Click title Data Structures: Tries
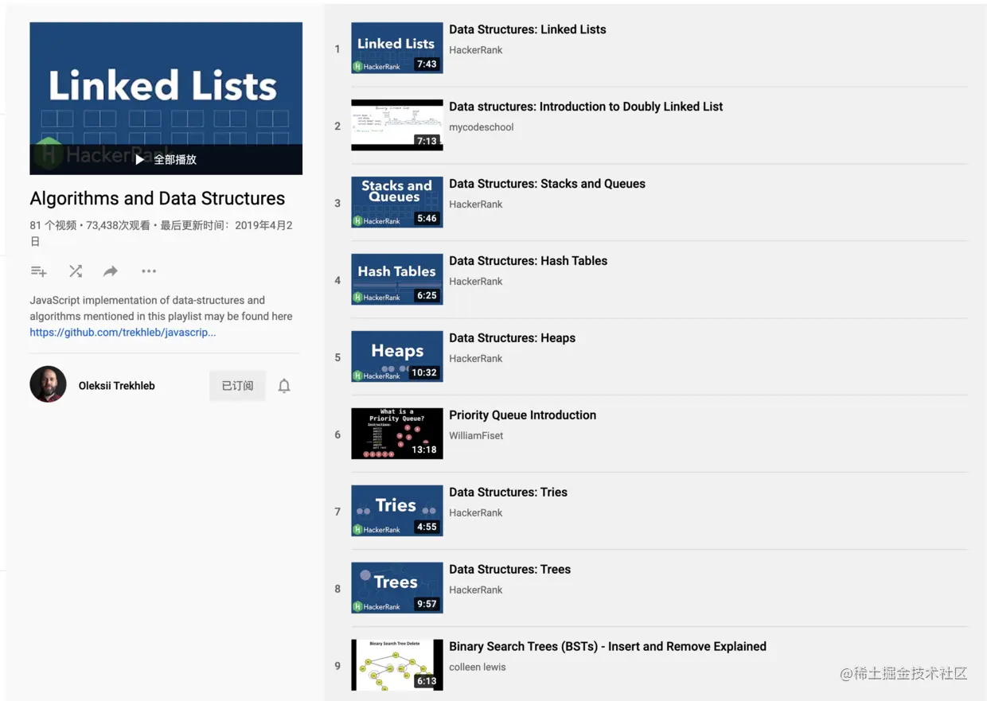 pyautogui.click(x=508, y=493)
